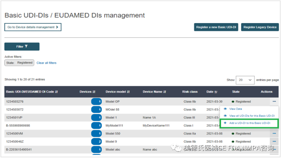283x159 pixels.
Task: Click the State: Registered filter chip
Action: pos(19,63)
